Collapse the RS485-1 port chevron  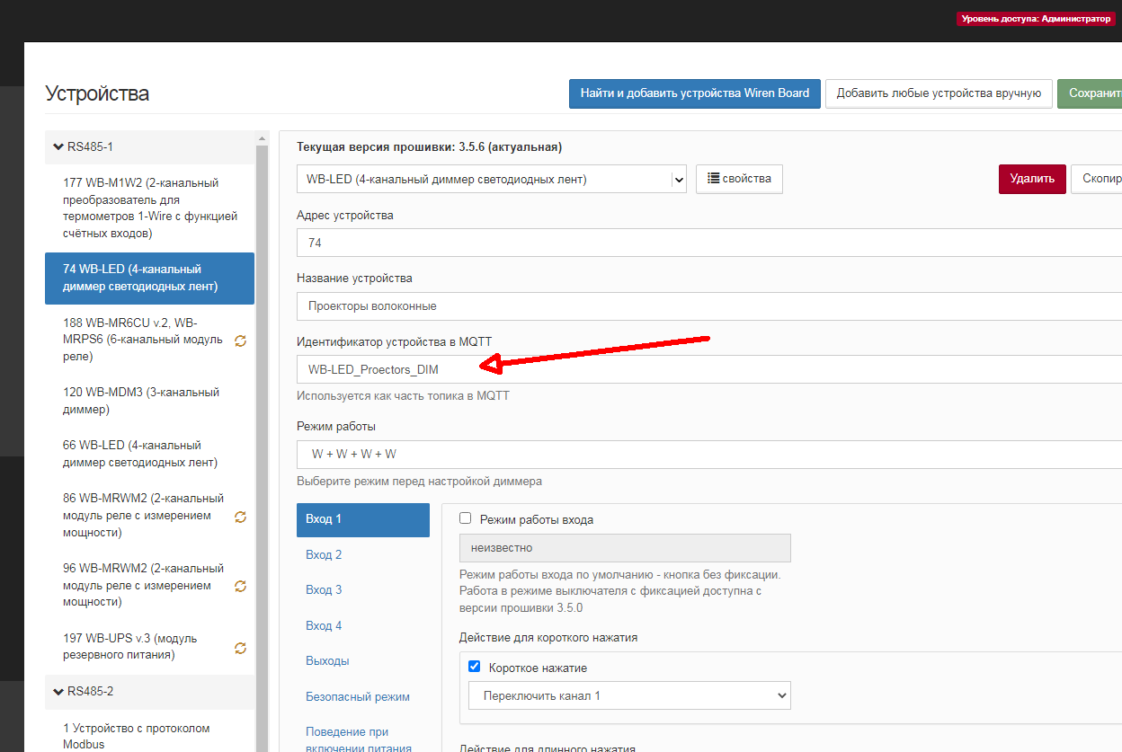click(58, 146)
